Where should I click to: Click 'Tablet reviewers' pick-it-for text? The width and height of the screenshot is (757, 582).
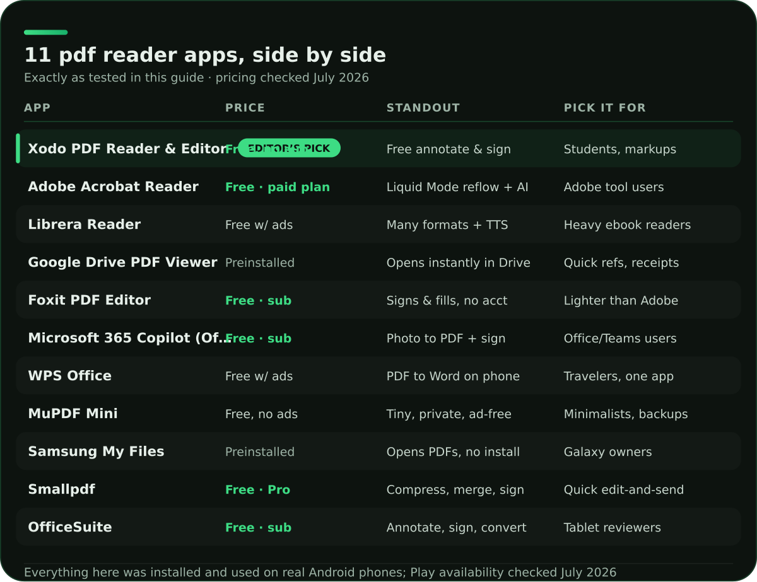tap(613, 528)
